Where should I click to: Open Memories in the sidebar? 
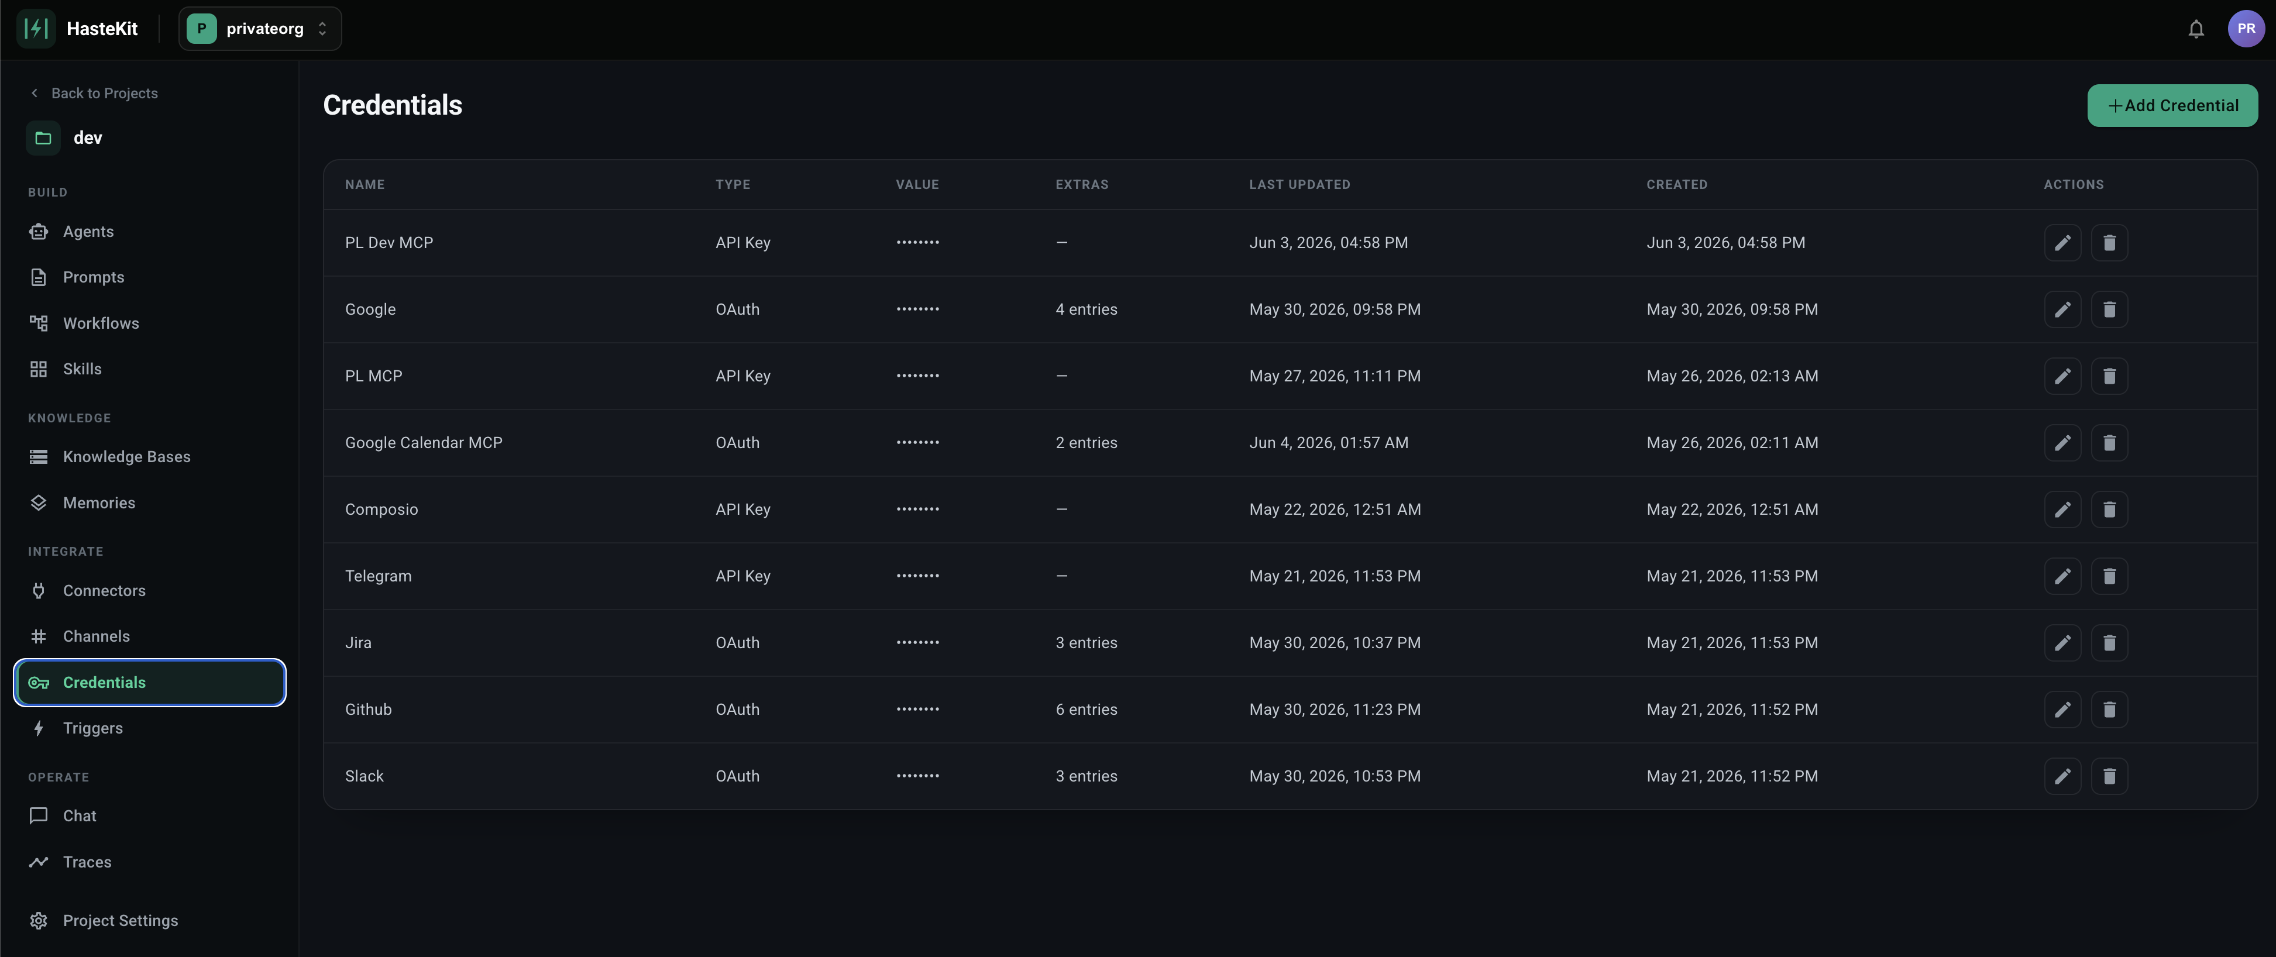coord(150,503)
